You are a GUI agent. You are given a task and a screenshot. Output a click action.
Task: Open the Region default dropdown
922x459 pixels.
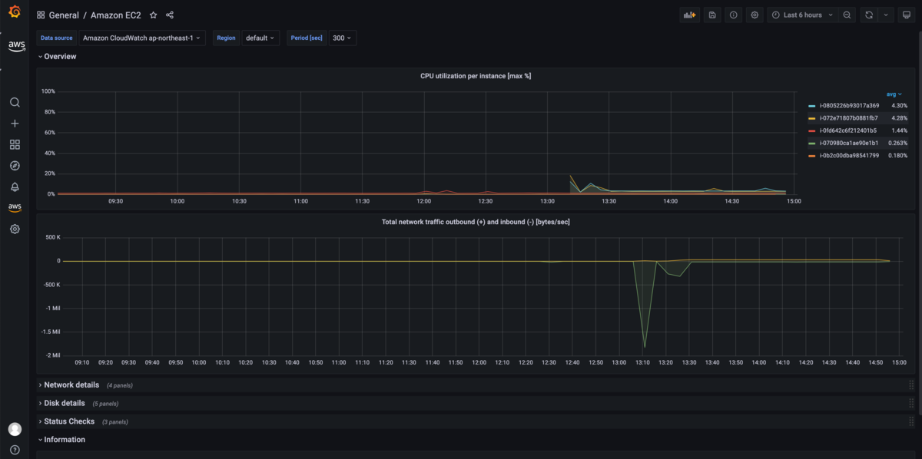click(x=260, y=38)
